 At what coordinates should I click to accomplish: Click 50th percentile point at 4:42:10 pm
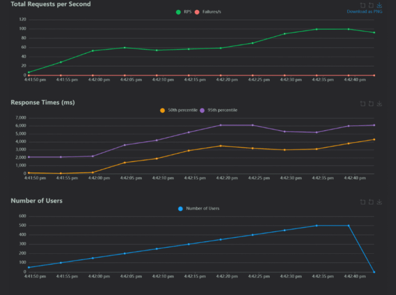[x=157, y=159]
